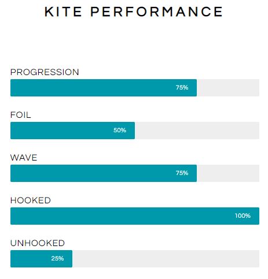Click the Unhooked 25% filled bar
The width and height of the screenshot is (268, 279).
coord(41,259)
